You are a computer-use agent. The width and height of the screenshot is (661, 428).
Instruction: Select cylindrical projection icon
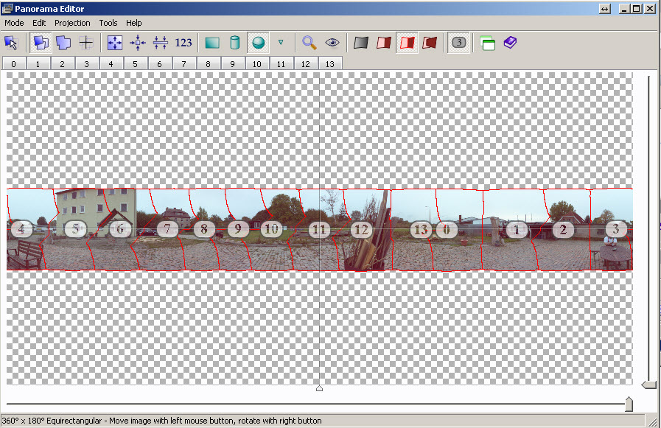[235, 43]
